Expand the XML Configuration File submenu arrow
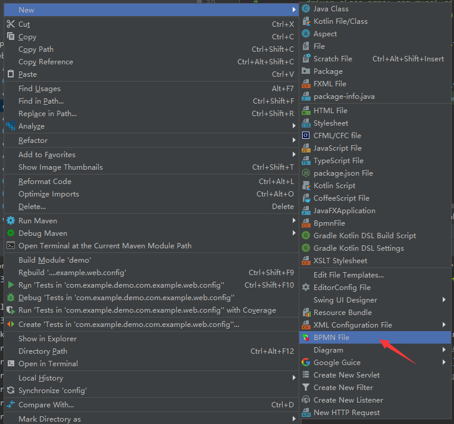Viewport: 454px width, 424px height. click(x=444, y=325)
